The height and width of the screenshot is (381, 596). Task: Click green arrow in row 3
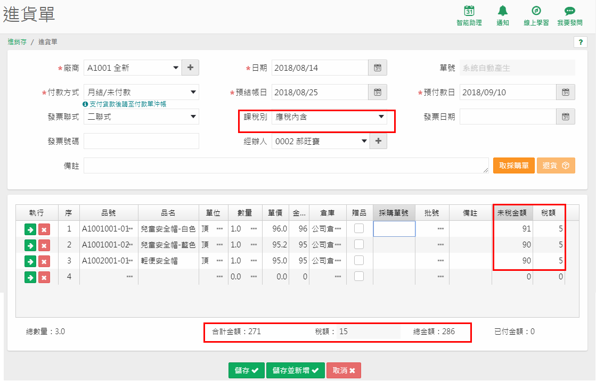(x=30, y=261)
